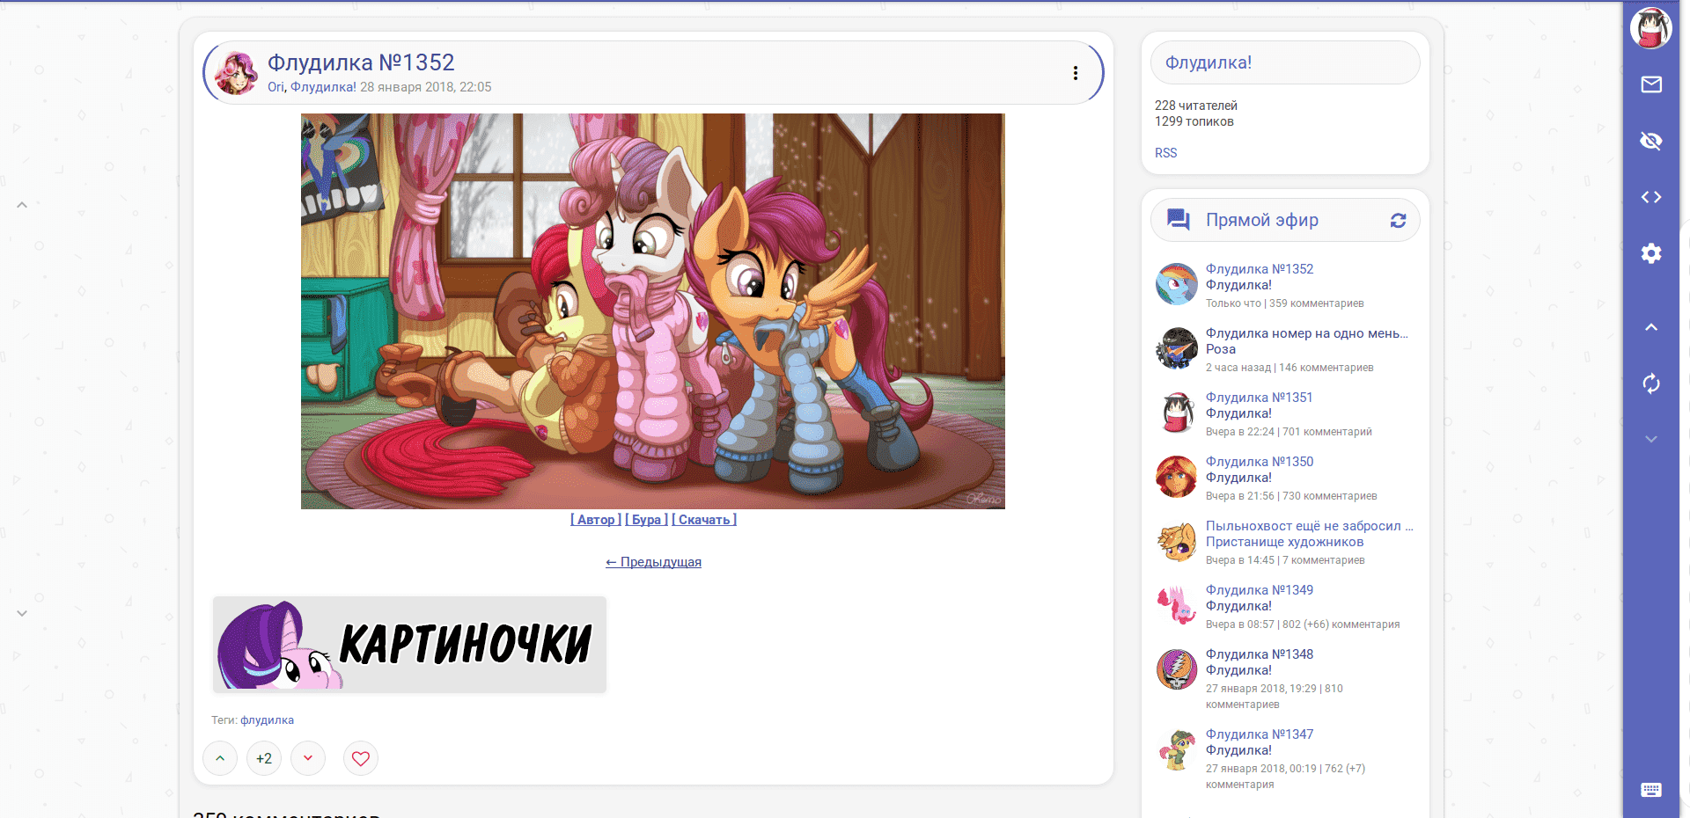The image size is (1690, 818).
Task: Toggle the crossed-eye visibility icon in sidebar
Action: 1651,141
